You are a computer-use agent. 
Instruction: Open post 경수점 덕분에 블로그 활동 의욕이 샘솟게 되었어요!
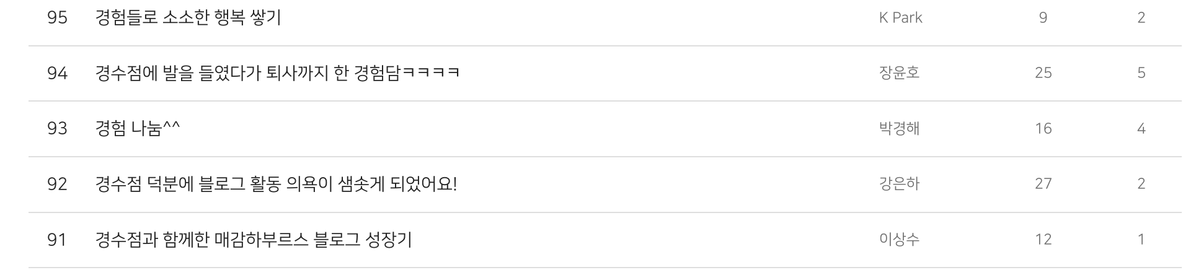pos(276,184)
